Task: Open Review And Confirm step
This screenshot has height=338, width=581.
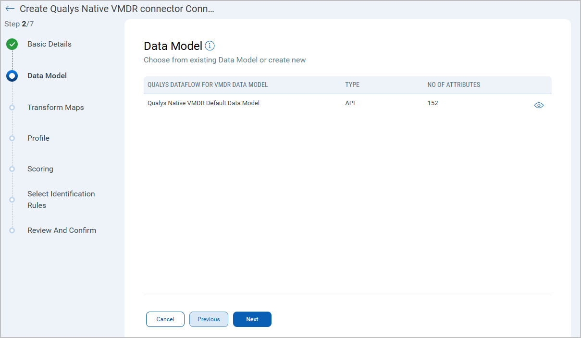Action: point(62,230)
